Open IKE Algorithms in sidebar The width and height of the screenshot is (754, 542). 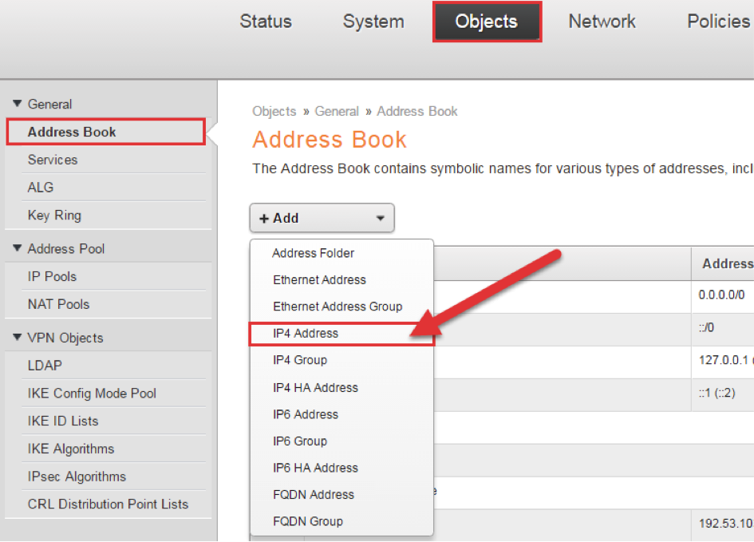coord(113,449)
